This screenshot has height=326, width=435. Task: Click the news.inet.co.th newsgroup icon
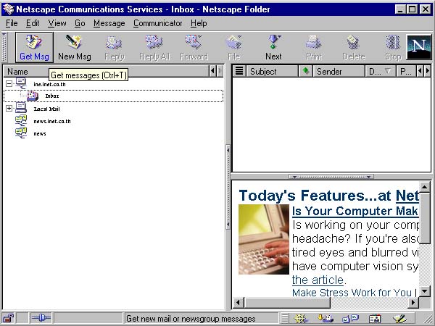pos(21,121)
